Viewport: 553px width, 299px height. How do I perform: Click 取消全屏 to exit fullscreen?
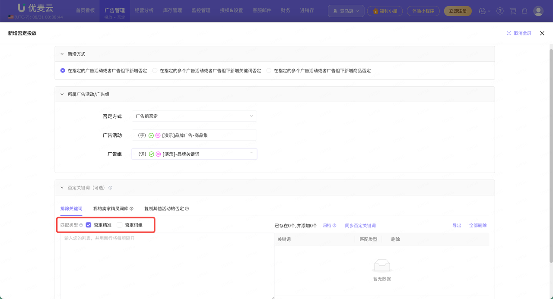(519, 33)
